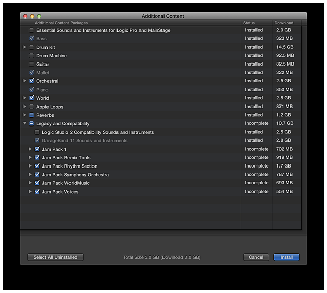
Task: Expand the World disclosure triangle
Action: pos(25,98)
